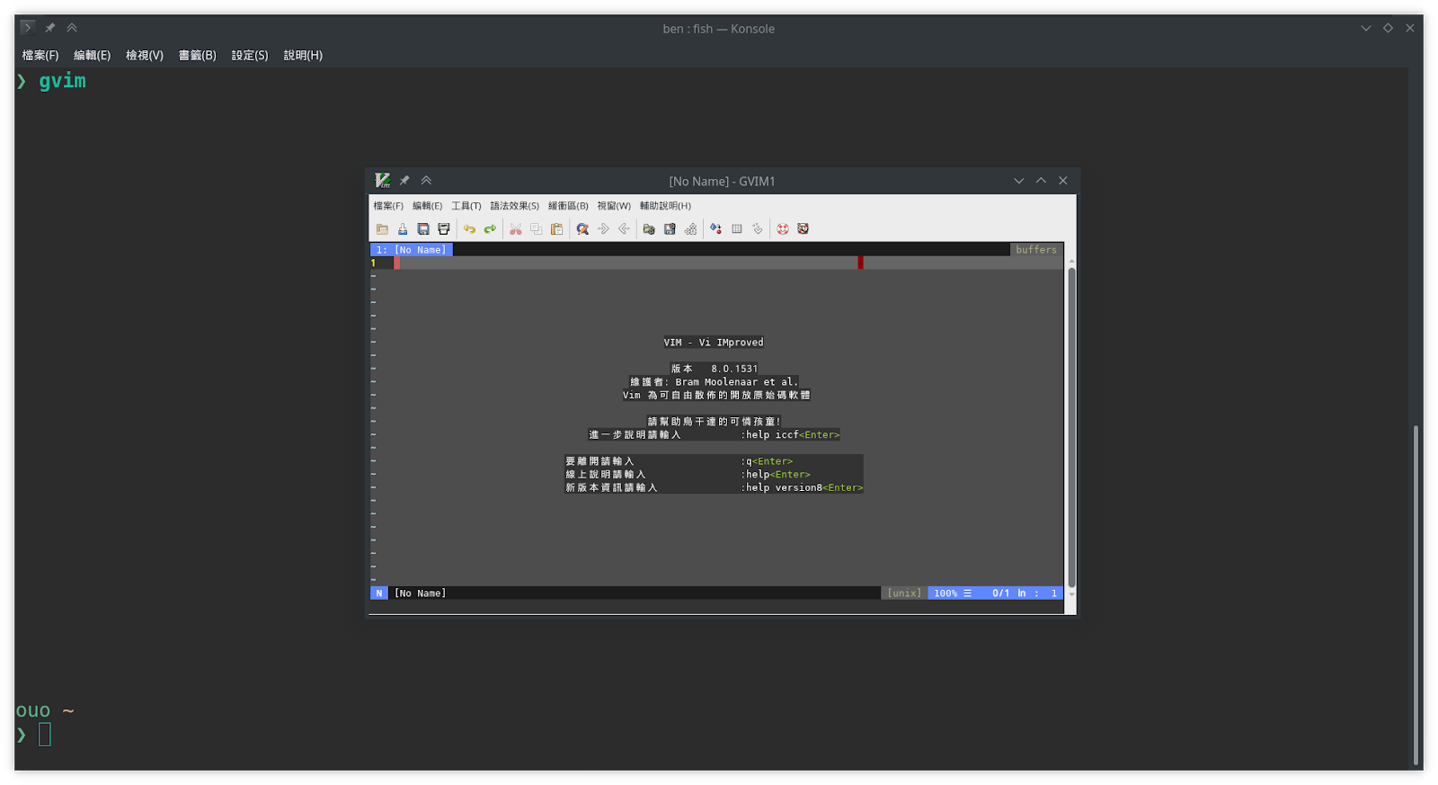
Task: Open Konsole 設定(S) menu
Action: pos(250,56)
